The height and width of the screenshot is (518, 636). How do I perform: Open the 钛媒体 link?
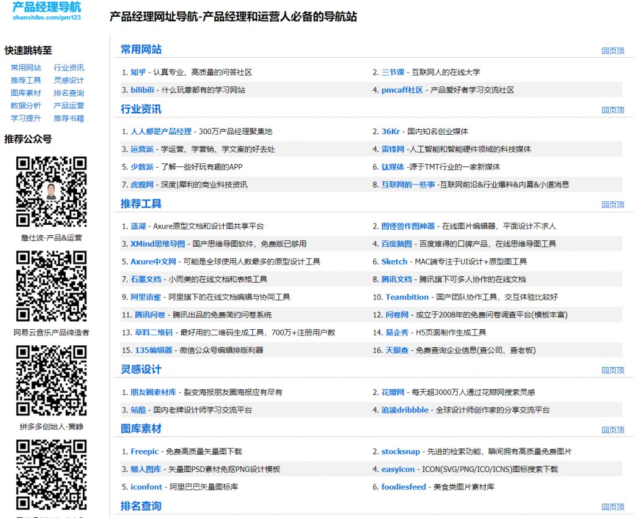coord(393,166)
